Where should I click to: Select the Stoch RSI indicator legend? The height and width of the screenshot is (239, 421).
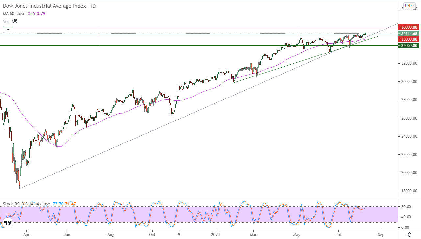point(26,204)
